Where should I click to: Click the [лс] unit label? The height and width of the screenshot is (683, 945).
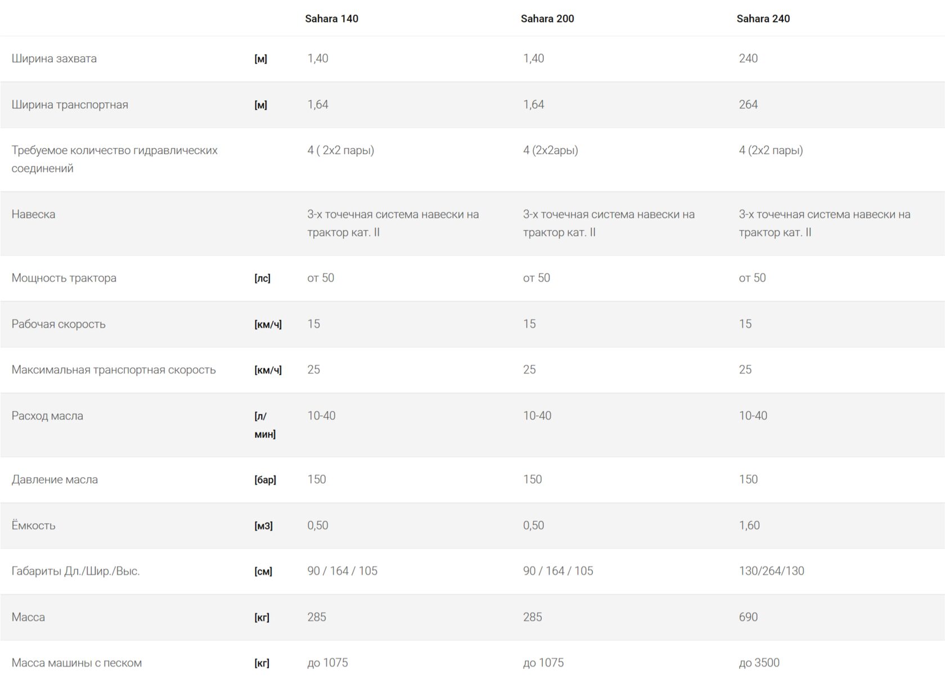coord(262,278)
